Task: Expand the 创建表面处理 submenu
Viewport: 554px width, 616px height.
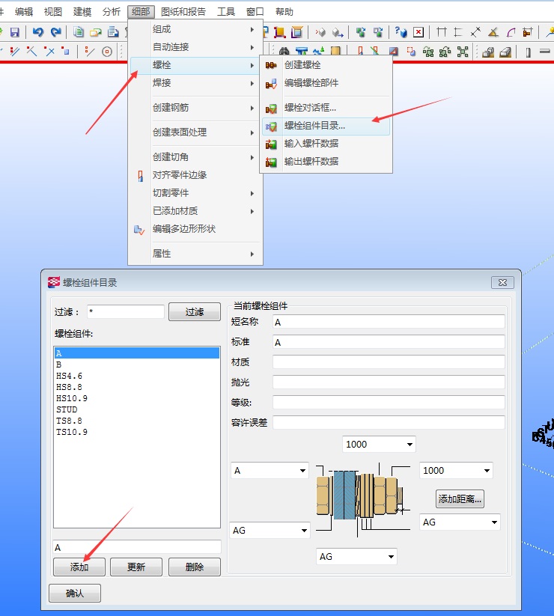Action: pos(195,132)
